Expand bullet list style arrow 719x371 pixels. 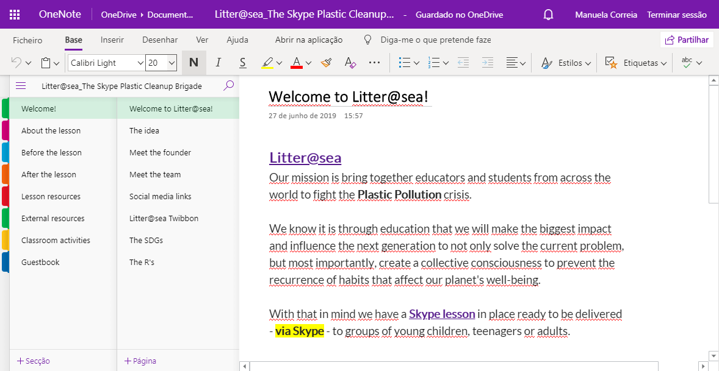[x=416, y=63]
